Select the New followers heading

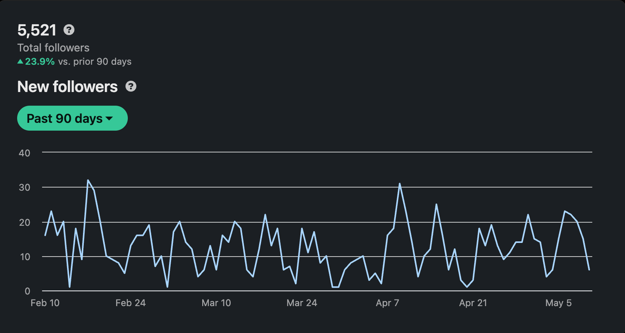pos(67,87)
